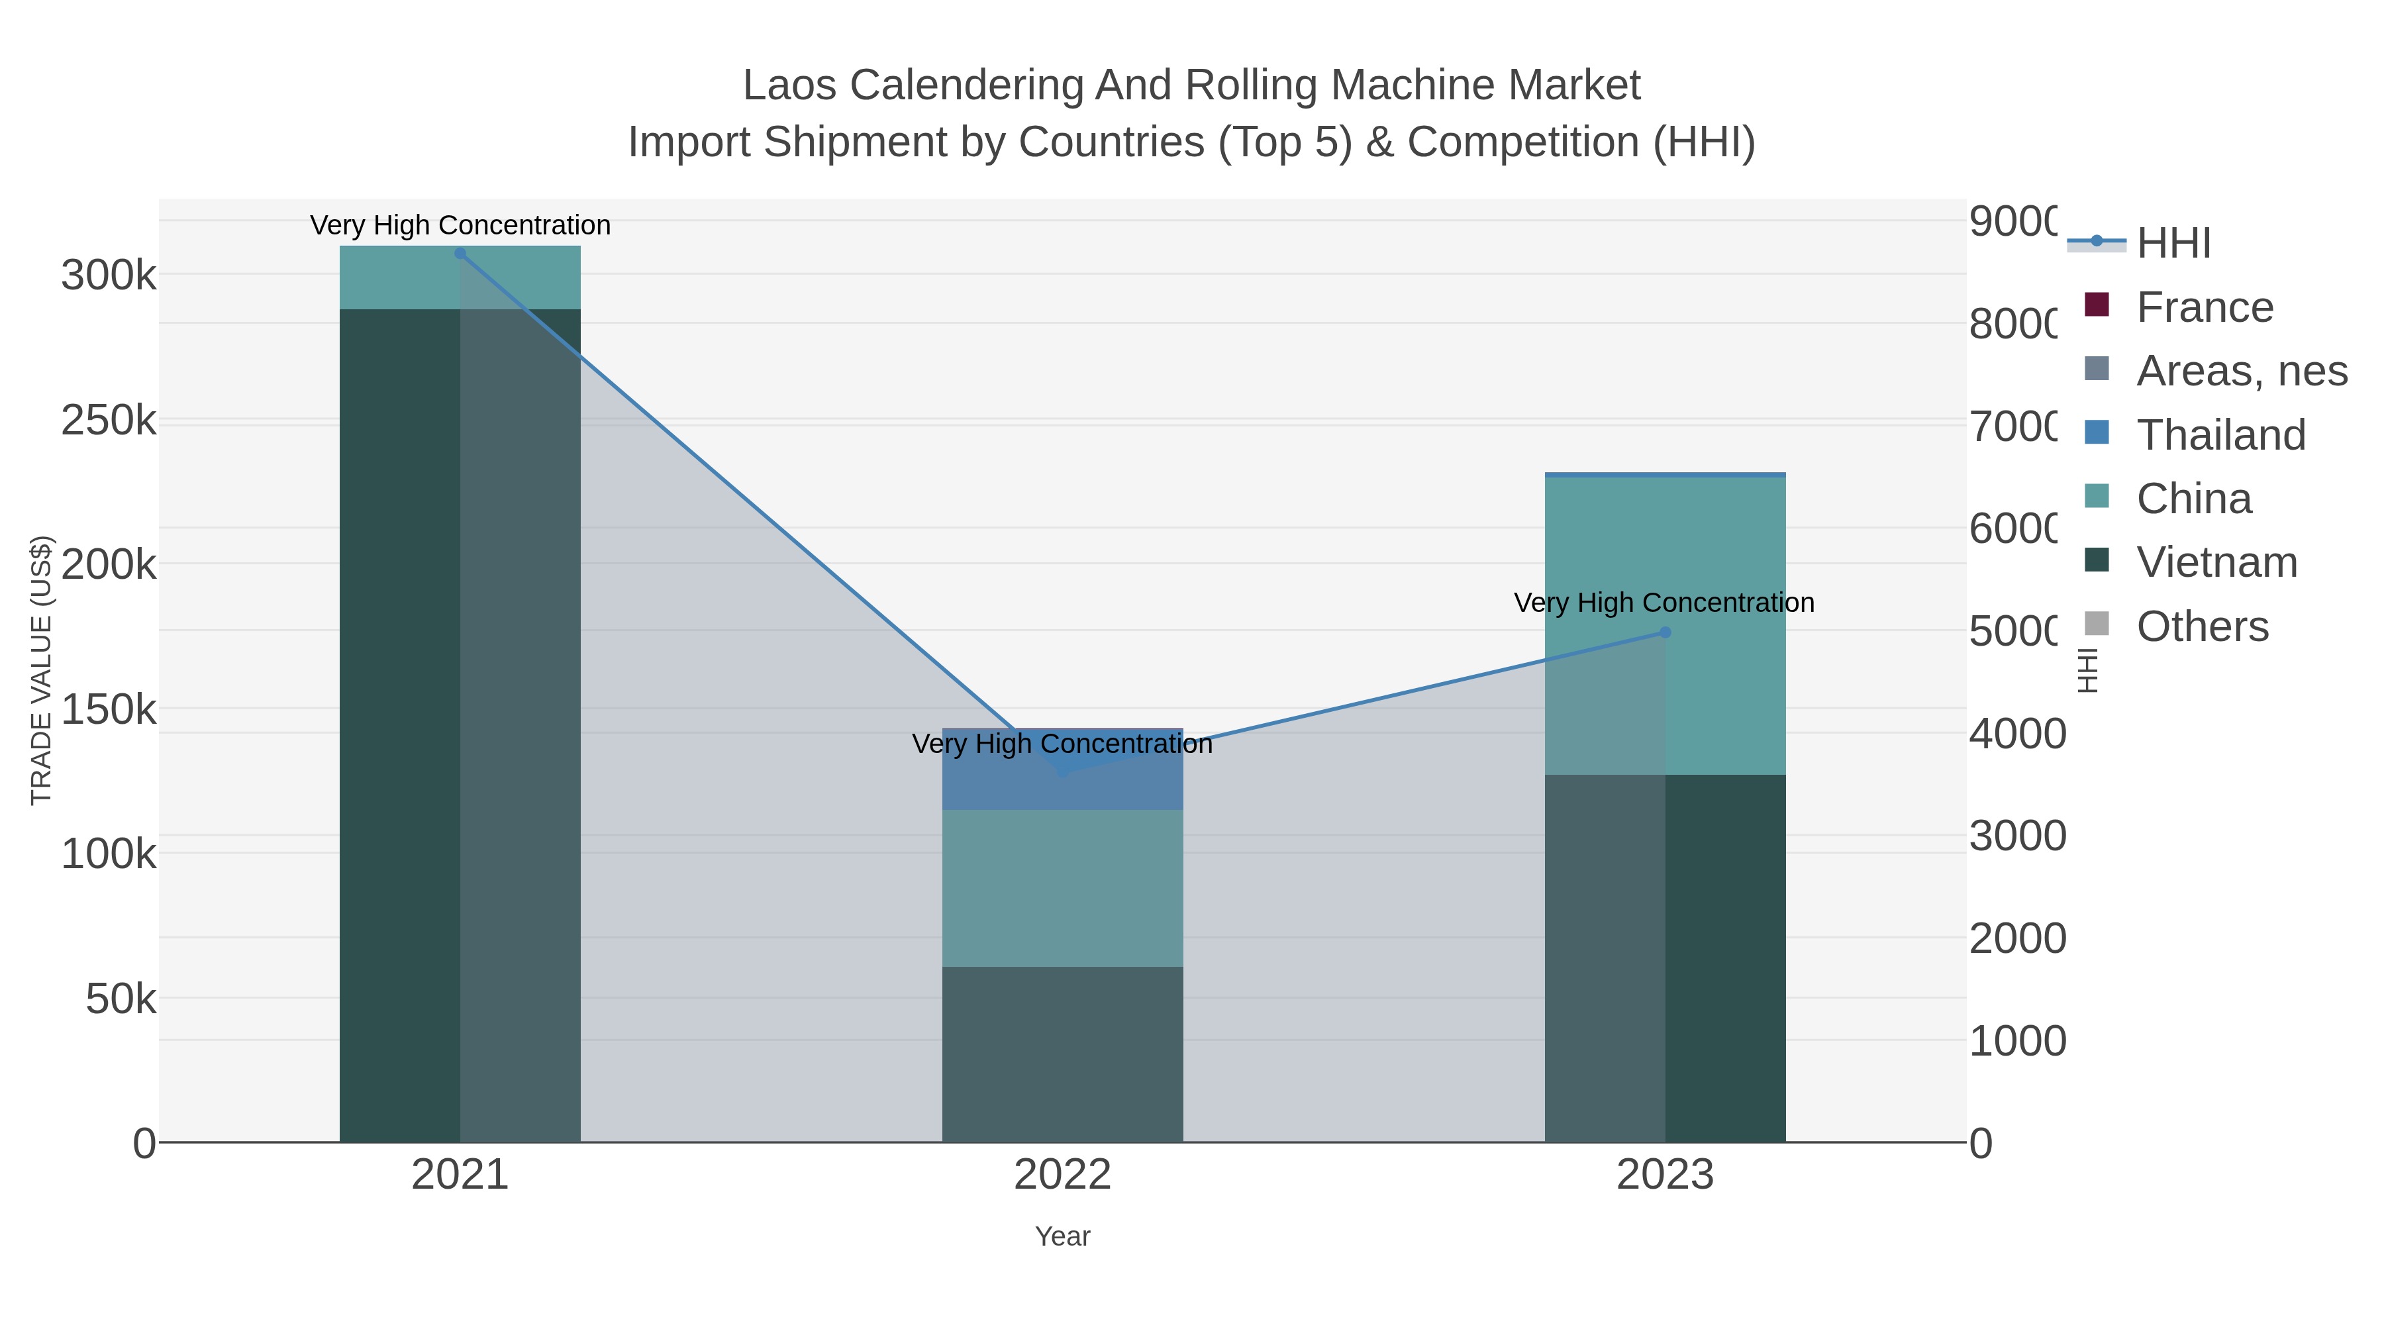Click the 2022 Thailand bar segment
Screen dimensions: 2384x1341
point(1062,770)
